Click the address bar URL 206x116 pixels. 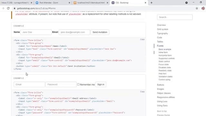[x=36, y=8]
